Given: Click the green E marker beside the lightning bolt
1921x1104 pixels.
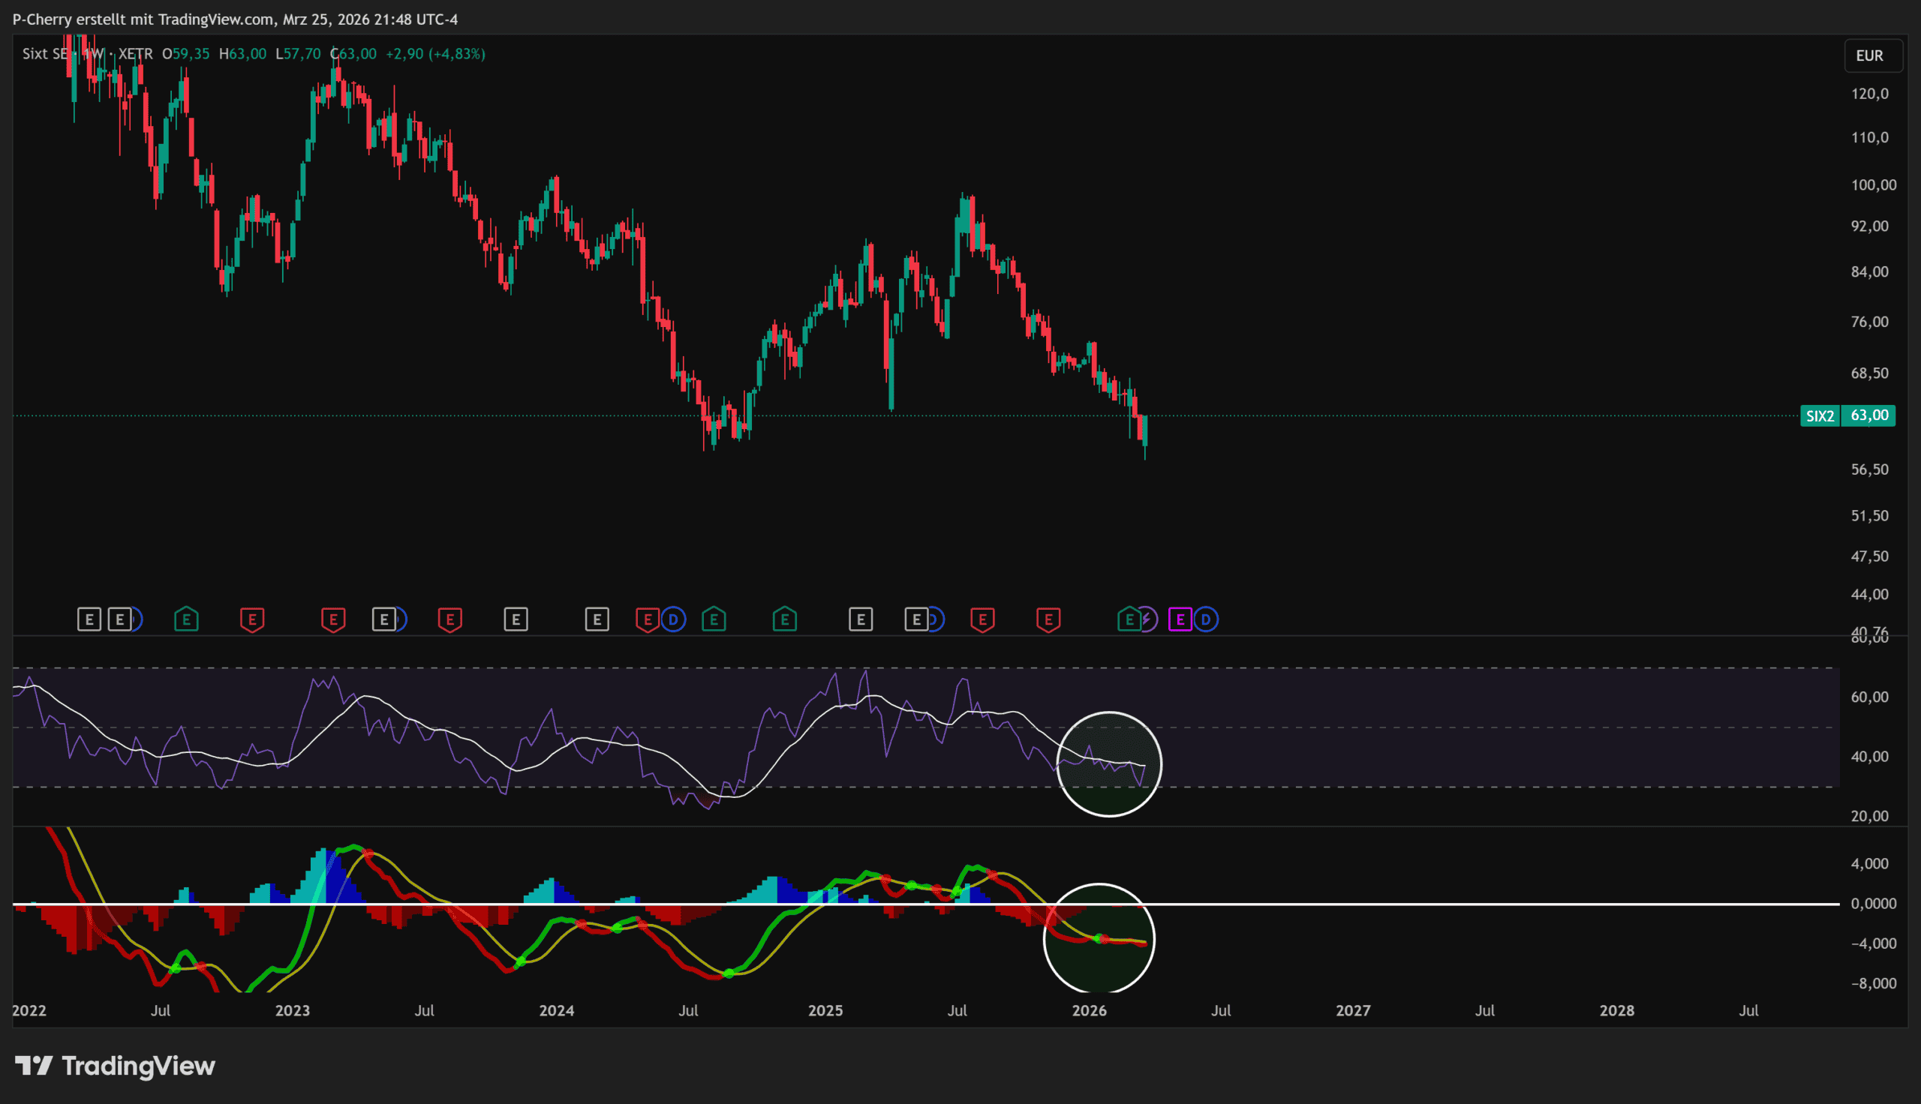Looking at the screenshot, I should point(1129,619).
